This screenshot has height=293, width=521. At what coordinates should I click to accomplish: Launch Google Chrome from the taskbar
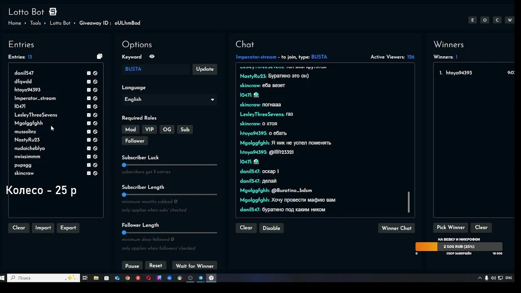(x=127, y=278)
